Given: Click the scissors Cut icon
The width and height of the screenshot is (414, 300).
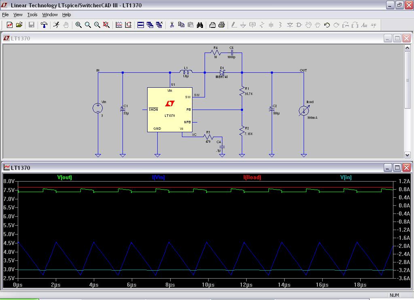Looking at the screenshot, I should pos(172,25).
